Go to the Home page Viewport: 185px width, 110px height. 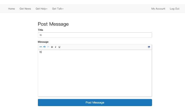point(11,9)
